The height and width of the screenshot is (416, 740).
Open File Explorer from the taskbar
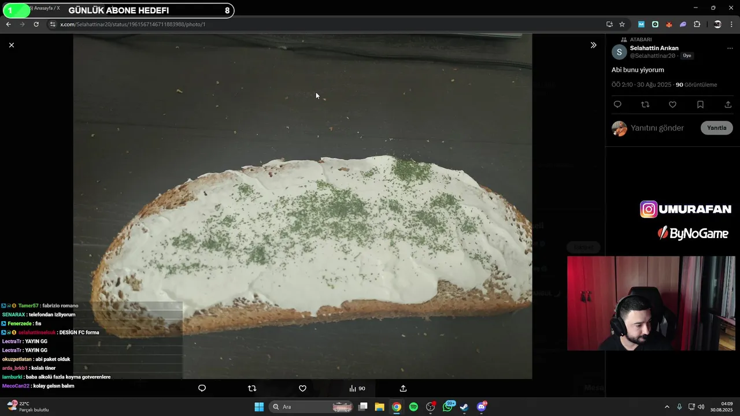(x=380, y=407)
